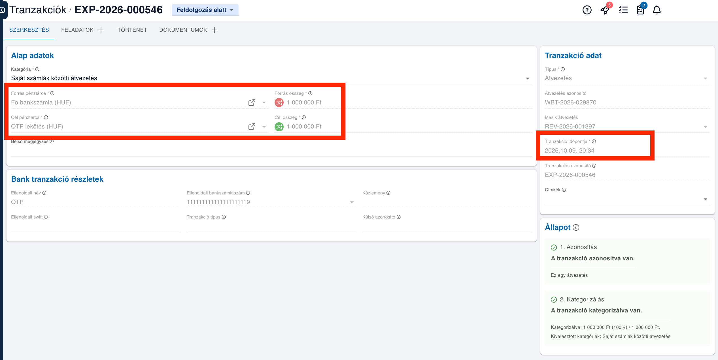The width and height of the screenshot is (718, 360).
Task: Click the red shuffle icon by Forrás összeg
Action: [279, 102]
